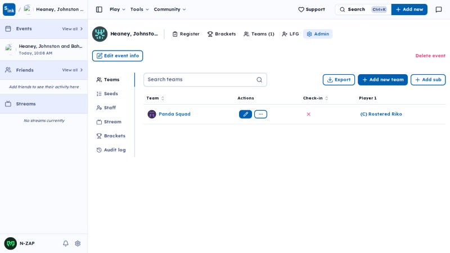Viewport: 450px width, 253px height.
Task: Open more actions for Panda Squad
Action: pos(260,114)
